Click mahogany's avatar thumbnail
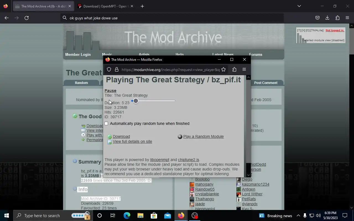354x221 pixels. pos(192,185)
